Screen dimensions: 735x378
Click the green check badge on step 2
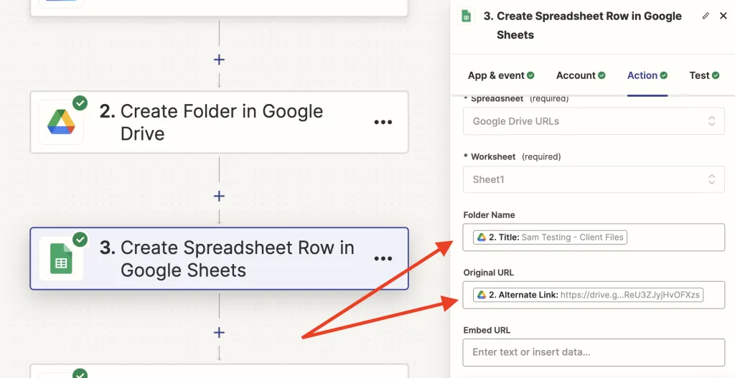80,103
